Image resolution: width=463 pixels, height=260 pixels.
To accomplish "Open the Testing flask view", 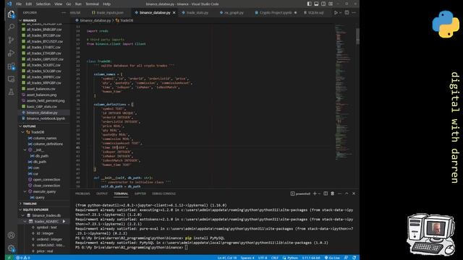I will (11, 92).
